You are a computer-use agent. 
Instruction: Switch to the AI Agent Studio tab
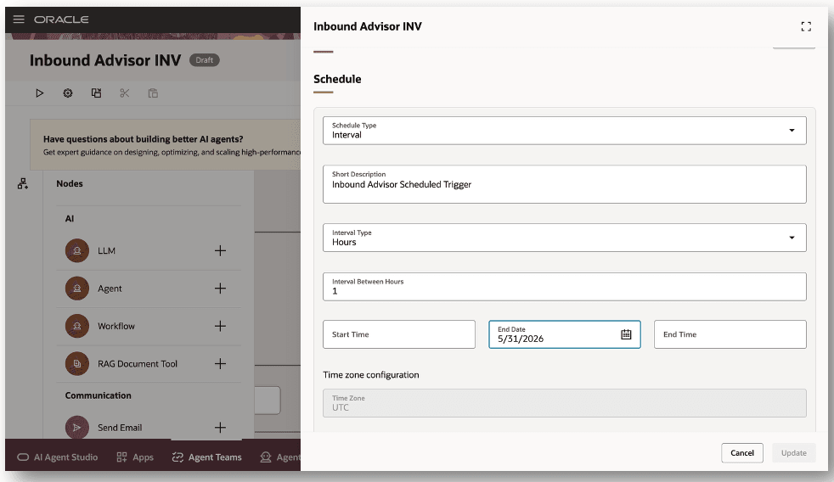tap(58, 457)
